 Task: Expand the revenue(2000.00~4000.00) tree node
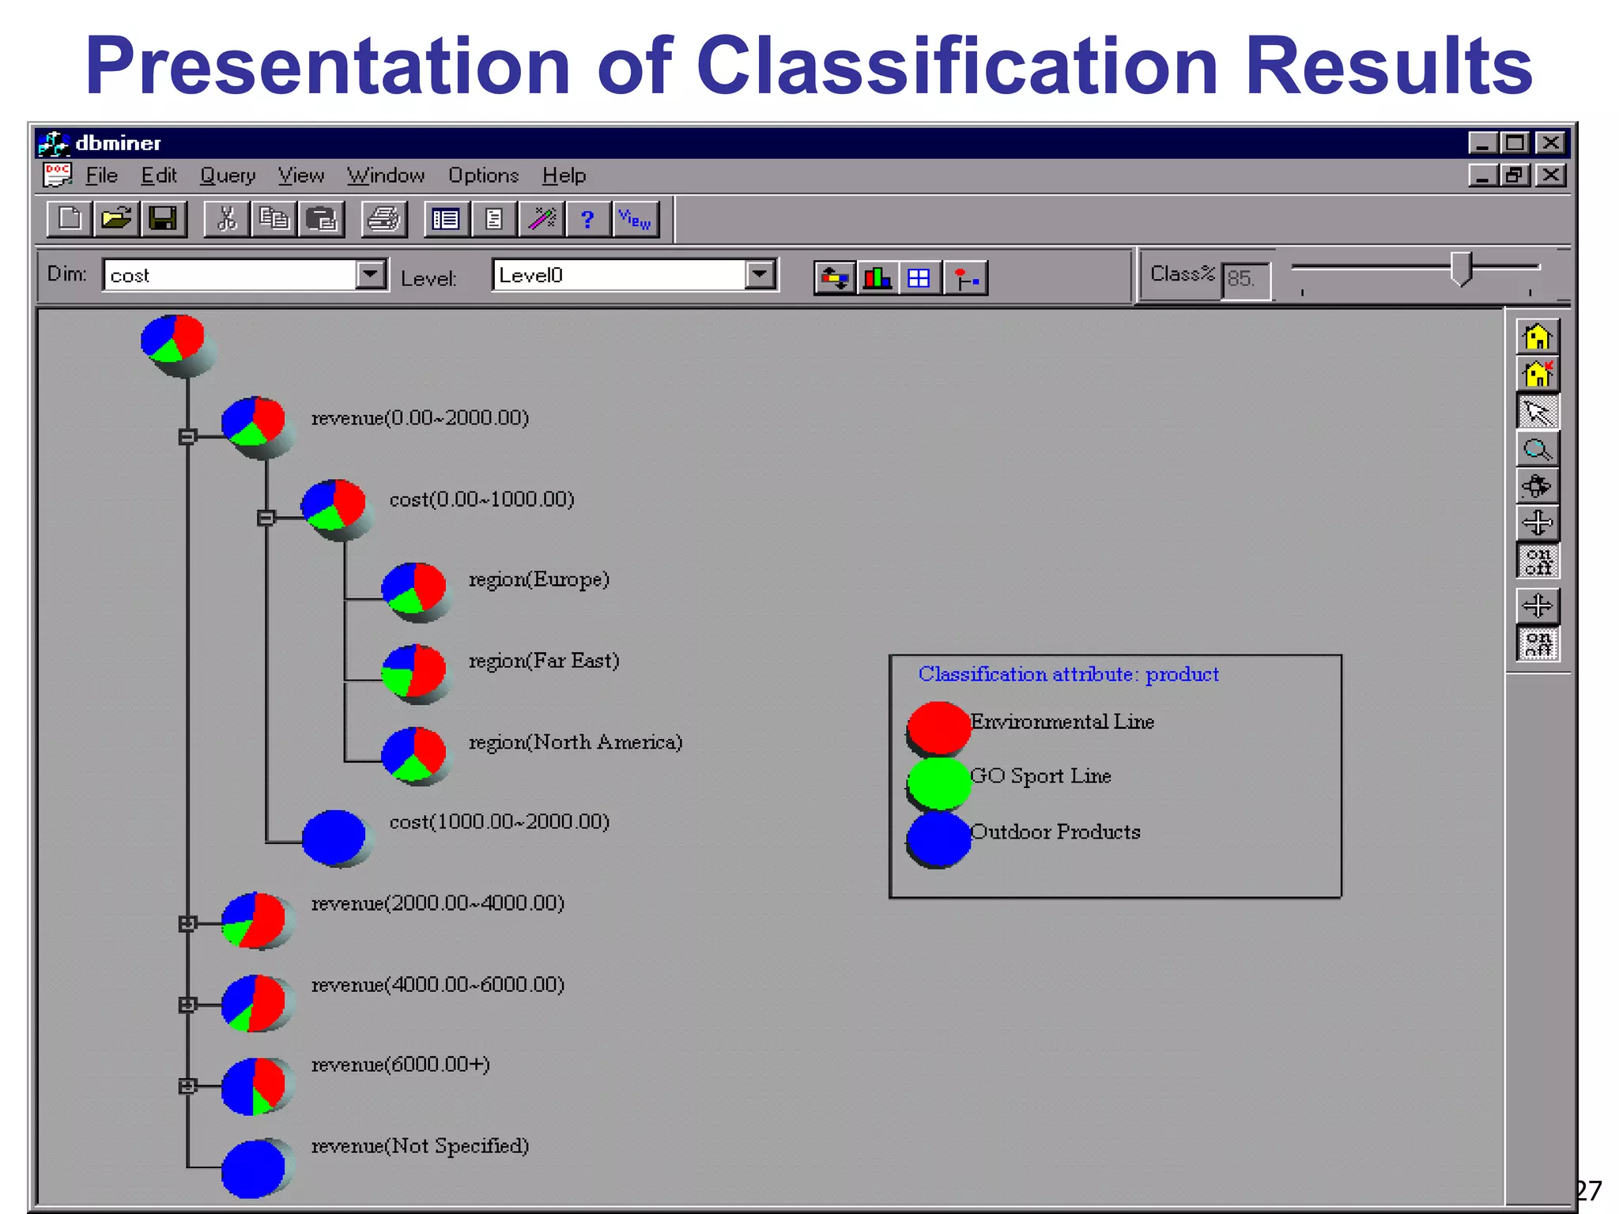pyautogui.click(x=187, y=923)
